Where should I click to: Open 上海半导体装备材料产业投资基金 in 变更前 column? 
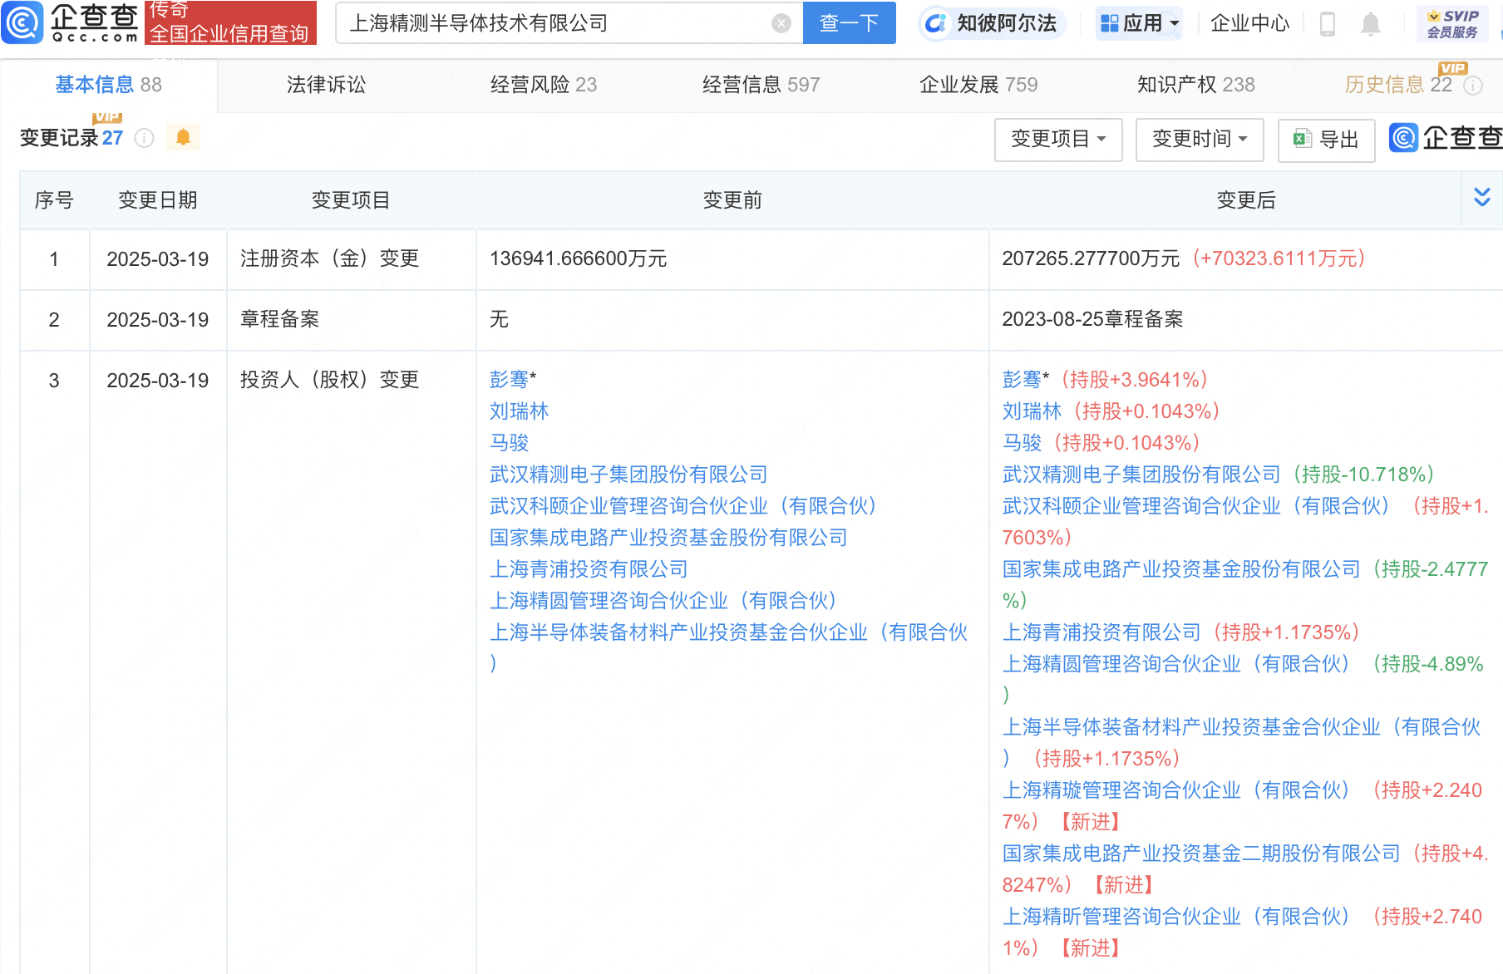tap(728, 632)
